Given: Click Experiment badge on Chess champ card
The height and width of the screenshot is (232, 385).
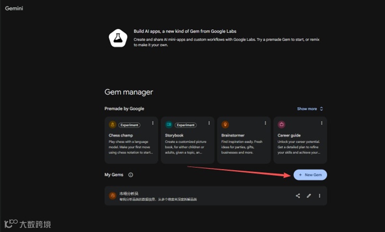Looking at the screenshot, I should tap(129, 125).
